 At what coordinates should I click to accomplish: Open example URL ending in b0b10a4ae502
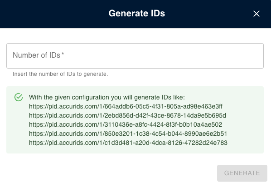126,124
